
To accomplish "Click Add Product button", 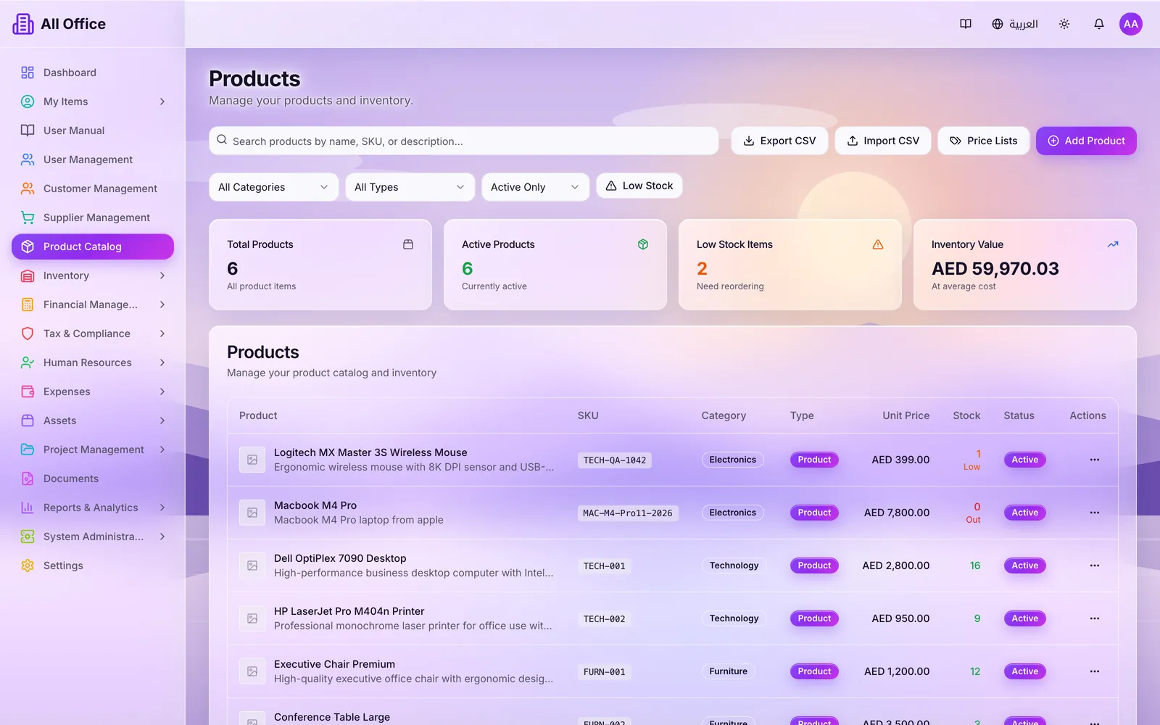I will tap(1086, 141).
